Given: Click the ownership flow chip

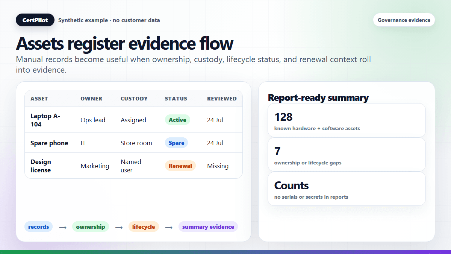Looking at the screenshot, I should 91,227.
